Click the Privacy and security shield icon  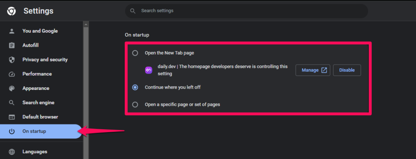(12, 60)
